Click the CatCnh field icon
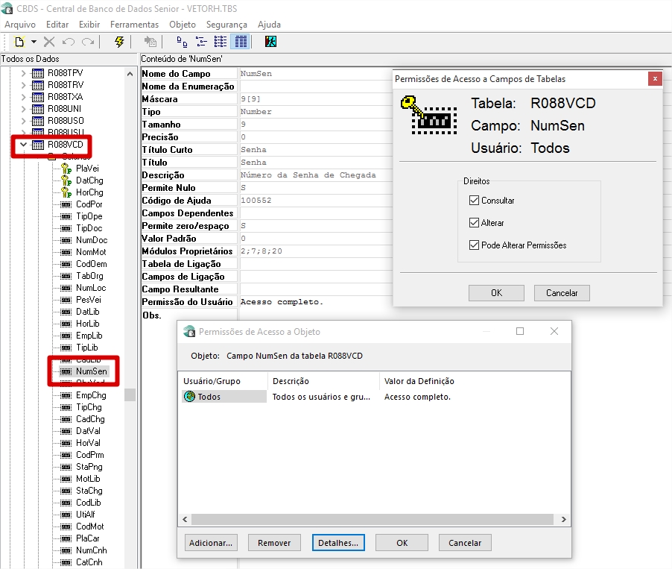 [x=66, y=562]
